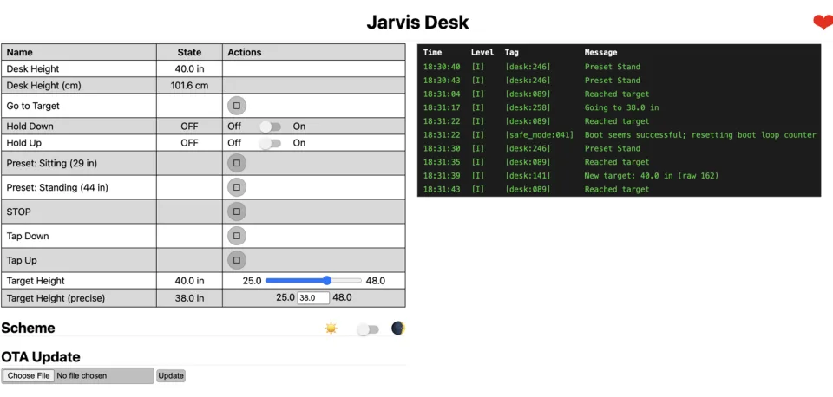Click the 101.6 cm state value

(189, 86)
